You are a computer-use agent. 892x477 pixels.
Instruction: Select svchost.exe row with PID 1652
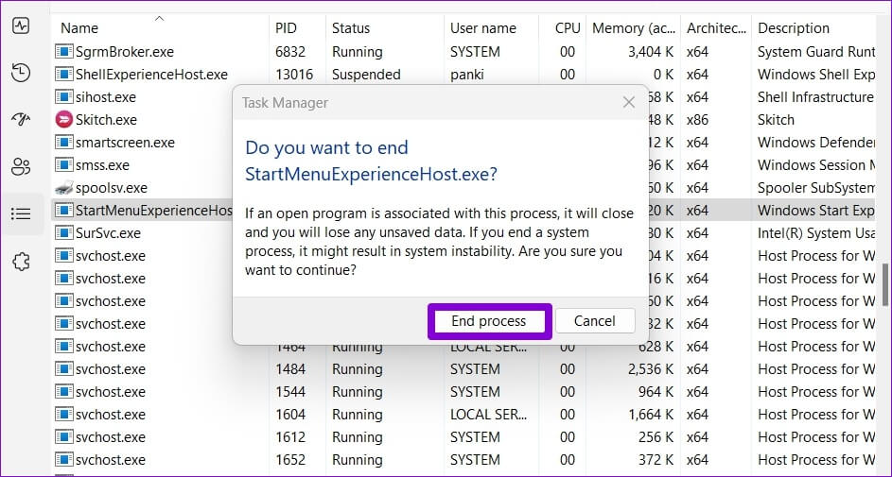[x=463, y=460]
